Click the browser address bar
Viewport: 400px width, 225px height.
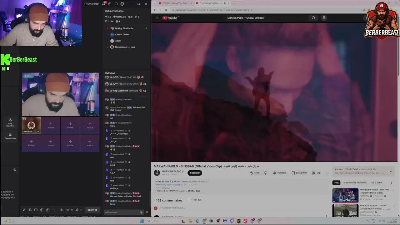266,10
